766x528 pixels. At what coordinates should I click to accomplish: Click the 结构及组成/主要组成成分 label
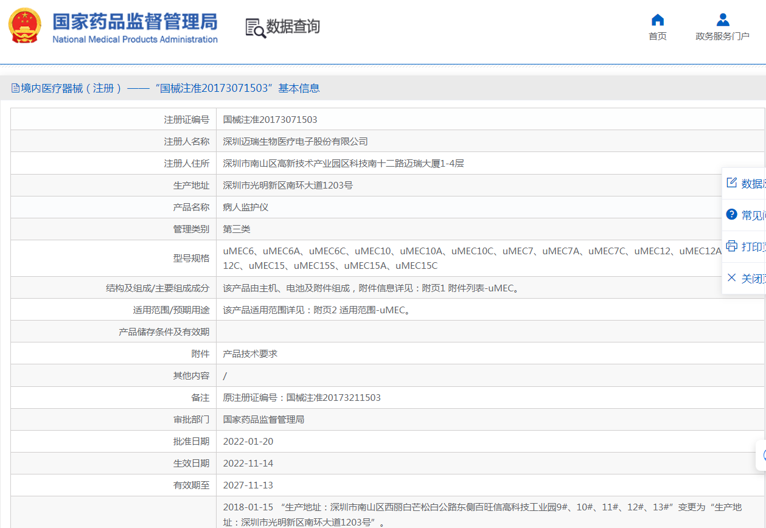tap(158, 288)
